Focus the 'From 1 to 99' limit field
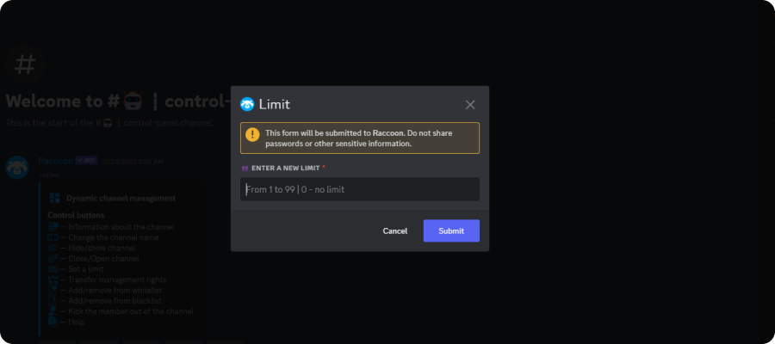Viewport: 775px width, 344px height. [x=360, y=189]
